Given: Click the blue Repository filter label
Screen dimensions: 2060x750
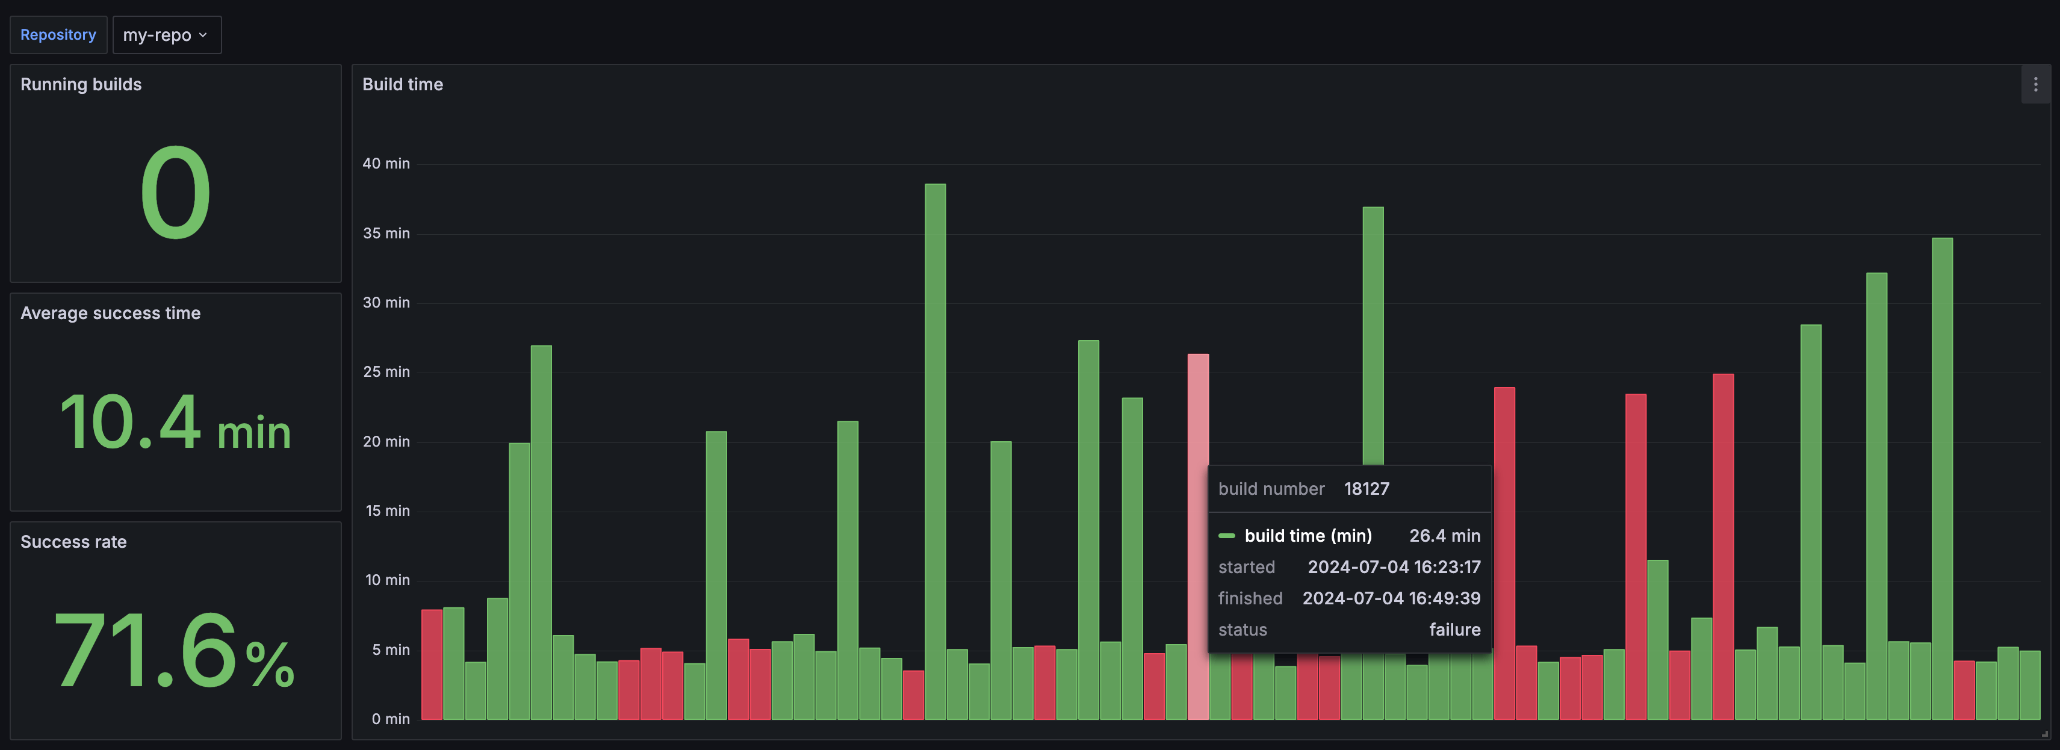Looking at the screenshot, I should coord(58,34).
